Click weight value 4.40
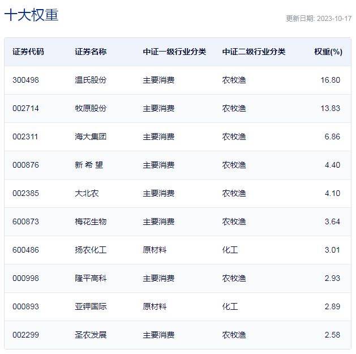The width and height of the screenshot is (356, 354). (x=332, y=165)
